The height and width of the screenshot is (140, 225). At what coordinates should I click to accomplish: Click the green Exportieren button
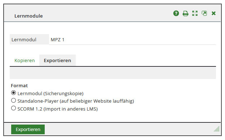click(x=28, y=130)
